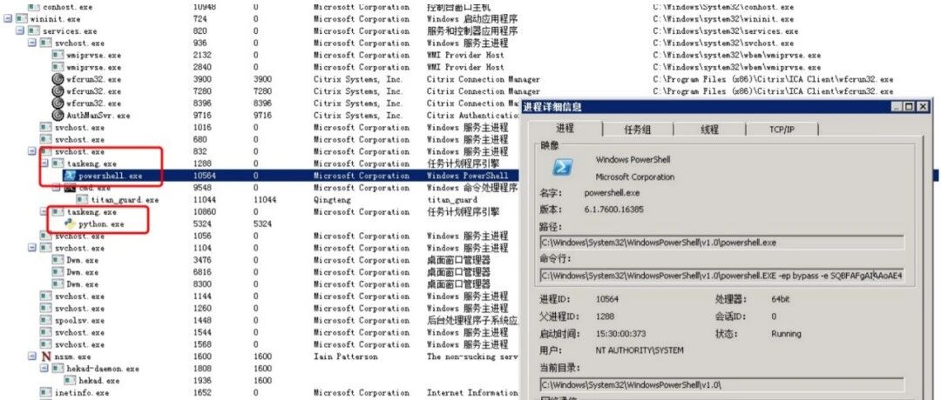This screenshot has height=400, width=941.
Task: Click the wmiprvse.exe icon with PID 2840
Action: point(58,67)
